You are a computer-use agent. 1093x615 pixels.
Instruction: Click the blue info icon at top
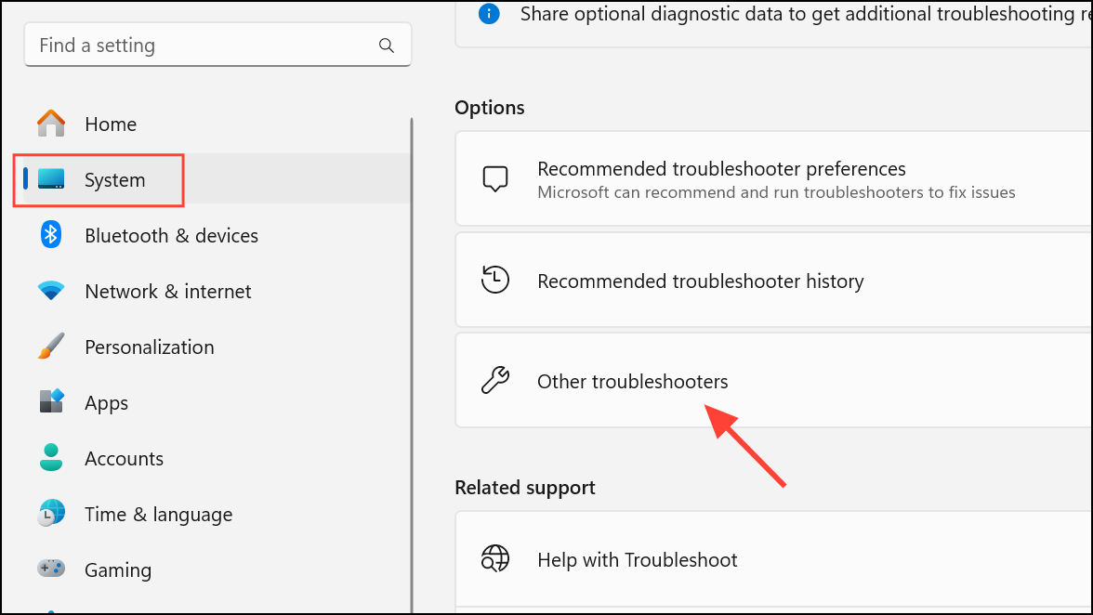(x=489, y=14)
